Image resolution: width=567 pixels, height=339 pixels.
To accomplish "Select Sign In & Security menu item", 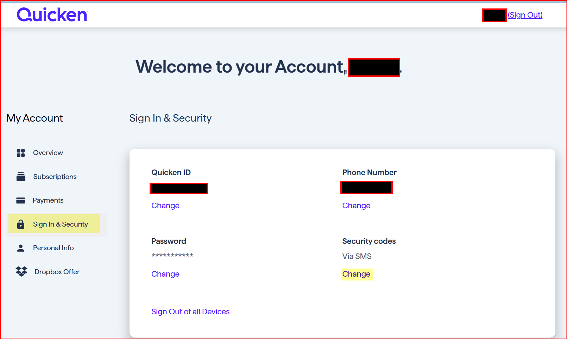I will click(61, 224).
